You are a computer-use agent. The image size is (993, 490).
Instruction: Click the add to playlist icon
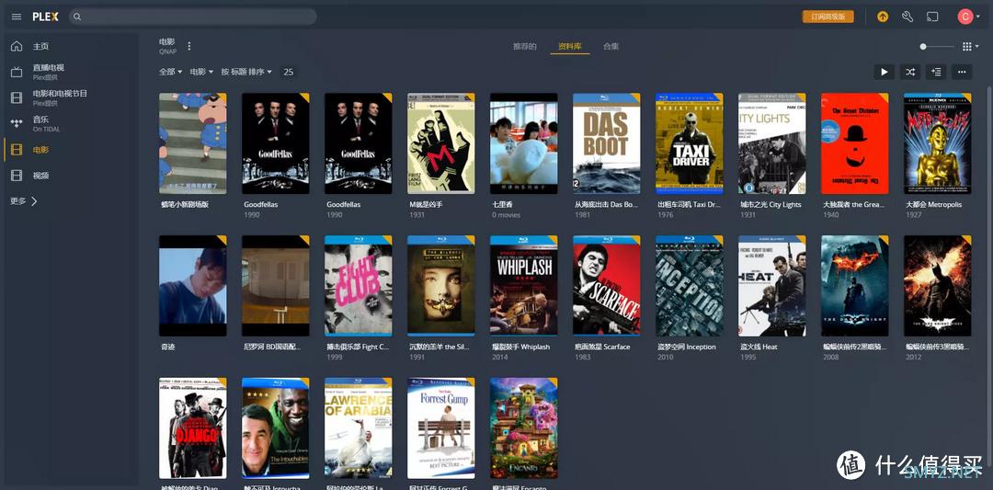tap(935, 72)
